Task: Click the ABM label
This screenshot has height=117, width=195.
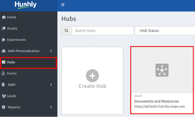Action: click(12, 85)
